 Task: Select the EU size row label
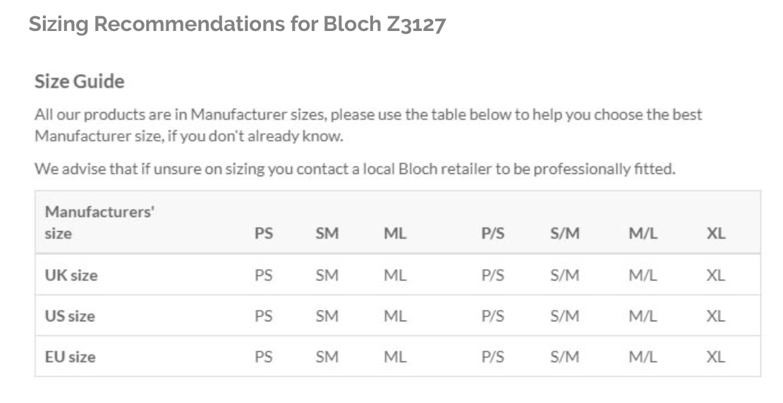[70, 357]
